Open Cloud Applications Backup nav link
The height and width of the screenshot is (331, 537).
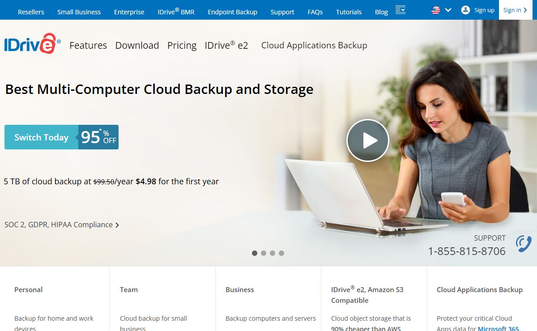point(314,45)
